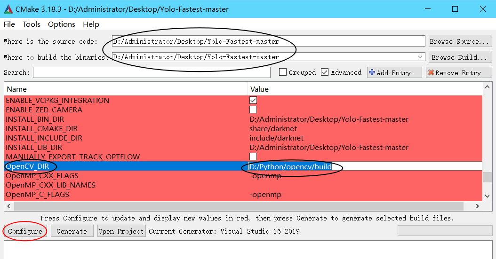Viewport: 496px width, 259px height.
Task: Uncheck the Advanced checkbox
Action: 325,72
